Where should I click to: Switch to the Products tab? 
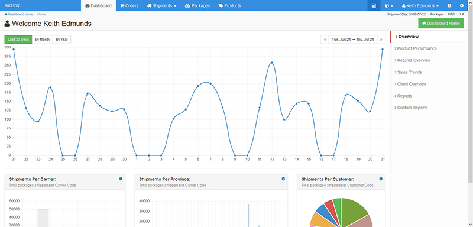point(230,6)
